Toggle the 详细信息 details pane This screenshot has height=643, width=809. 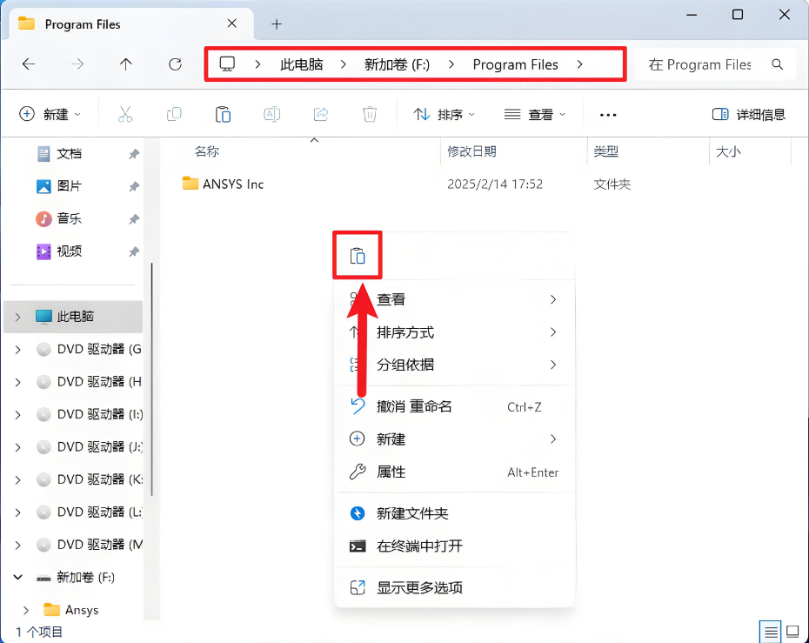[x=749, y=114]
